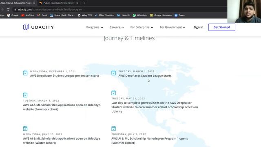The image size is (261, 147).
Task: Click the 'Last day to complete prerequisites' text
Action: [155, 107]
